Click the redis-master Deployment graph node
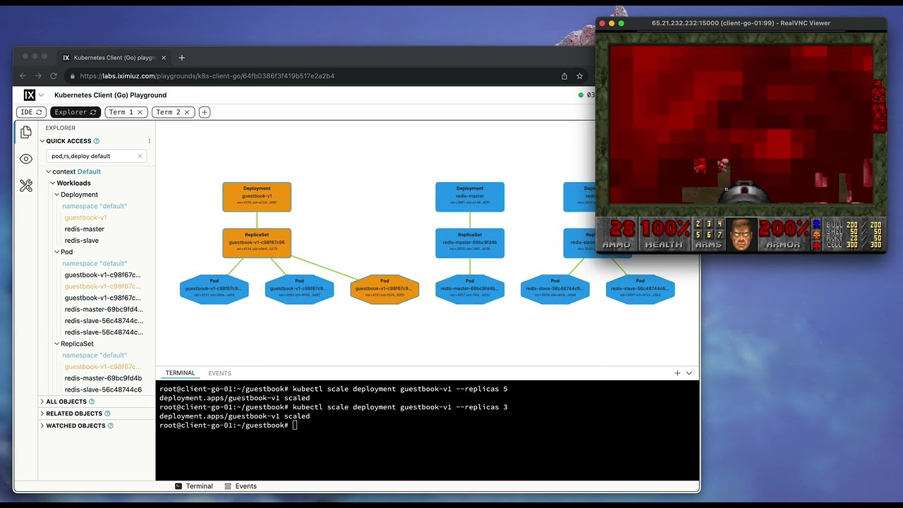The height and width of the screenshot is (508, 903). (470, 197)
